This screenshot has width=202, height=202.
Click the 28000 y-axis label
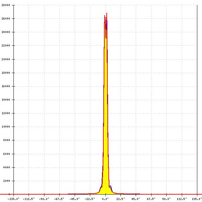click(x=6, y=5)
